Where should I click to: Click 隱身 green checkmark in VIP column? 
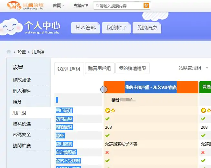107,135
